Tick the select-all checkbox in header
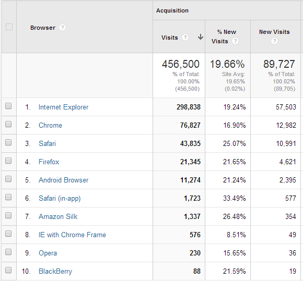Screen dimensions: 303x281 (9, 27)
